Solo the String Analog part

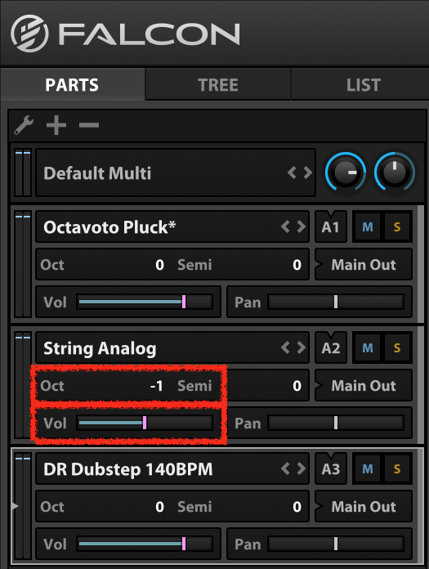[397, 348]
